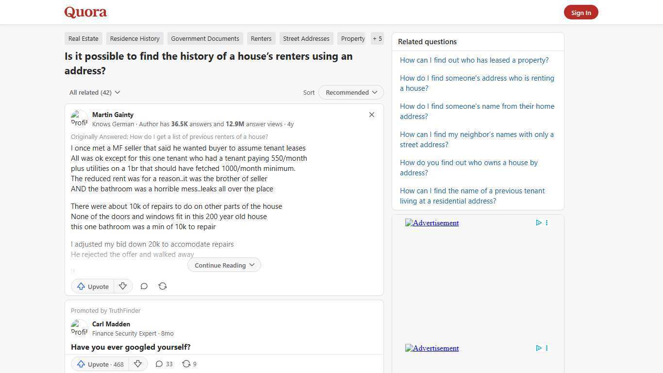Dismiss Martin Gainty's answer
This screenshot has width=663, height=373.
[371, 115]
